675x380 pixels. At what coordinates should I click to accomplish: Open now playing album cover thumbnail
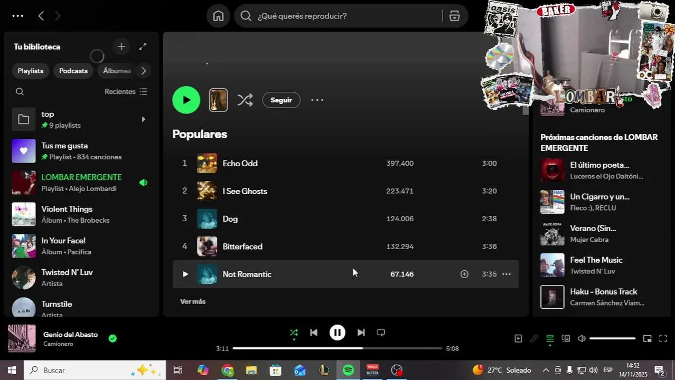tap(22, 338)
